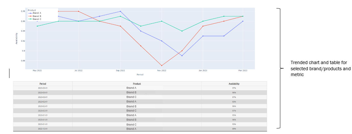Hide Brand B line via legend entry
Viewport: 352px width, 134px height.
point(34,16)
